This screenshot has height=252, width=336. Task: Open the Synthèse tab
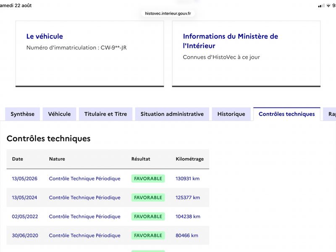pyautogui.click(x=23, y=114)
